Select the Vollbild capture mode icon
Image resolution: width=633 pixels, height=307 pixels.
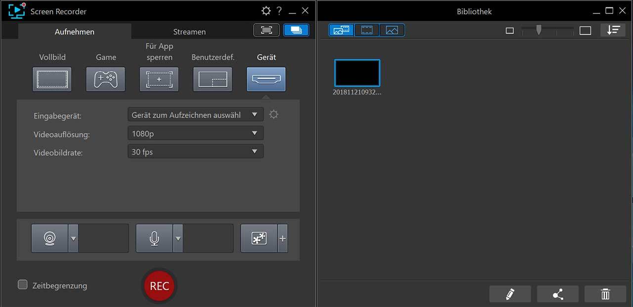(x=52, y=79)
